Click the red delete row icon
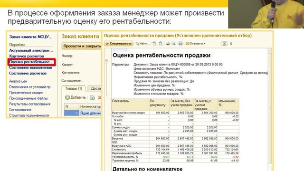This screenshot has width=304, height=171. click(x=99, y=97)
